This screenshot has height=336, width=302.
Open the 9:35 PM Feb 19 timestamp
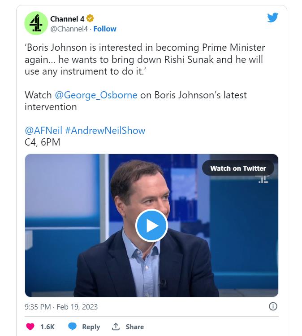pos(61,307)
